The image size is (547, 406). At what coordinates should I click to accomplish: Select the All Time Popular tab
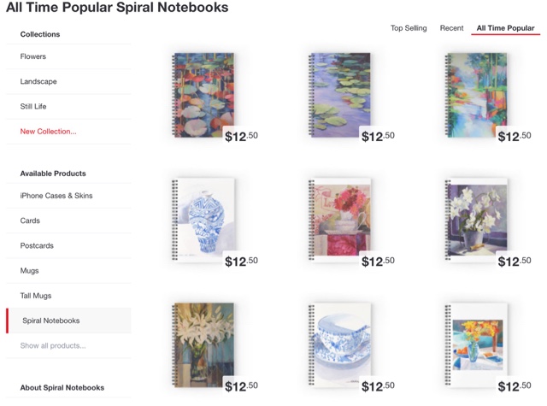pyautogui.click(x=505, y=28)
